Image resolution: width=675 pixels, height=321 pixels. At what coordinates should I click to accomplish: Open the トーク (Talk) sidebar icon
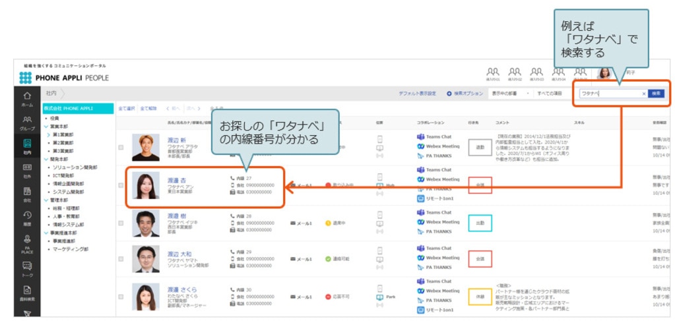[26, 268]
